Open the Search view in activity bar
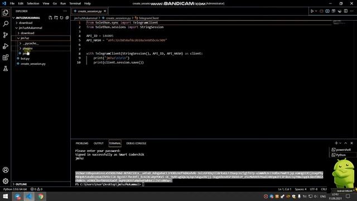 6,23
